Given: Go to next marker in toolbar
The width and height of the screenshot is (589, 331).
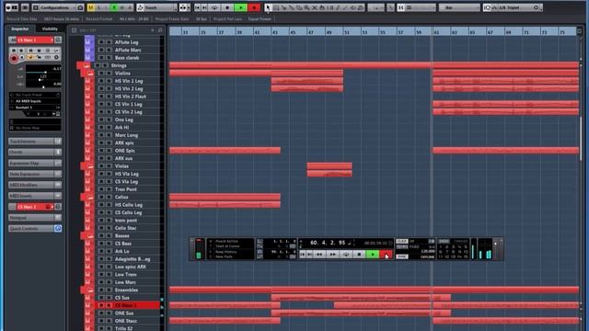Looking at the screenshot, I should point(204,7).
